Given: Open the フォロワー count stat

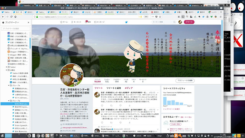Looking at the screenshot, I should (117, 80).
